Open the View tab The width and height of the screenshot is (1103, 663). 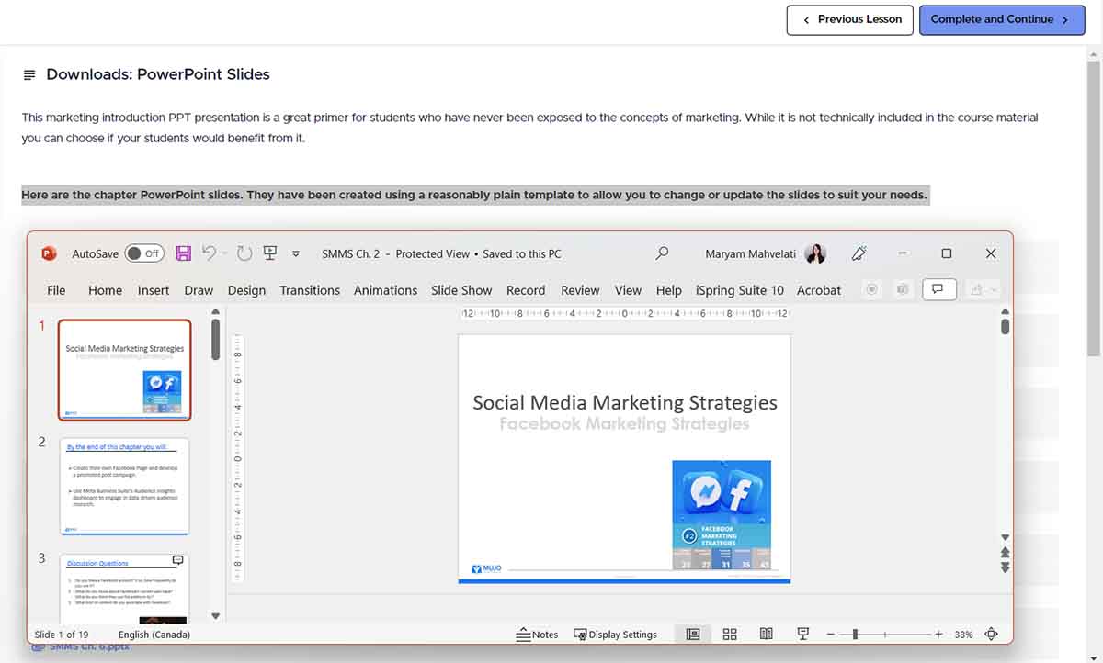pos(628,290)
